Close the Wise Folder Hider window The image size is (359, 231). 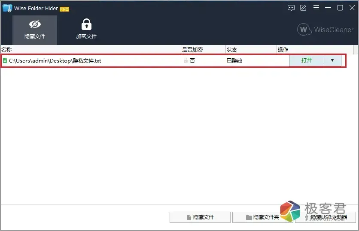tap(352, 8)
